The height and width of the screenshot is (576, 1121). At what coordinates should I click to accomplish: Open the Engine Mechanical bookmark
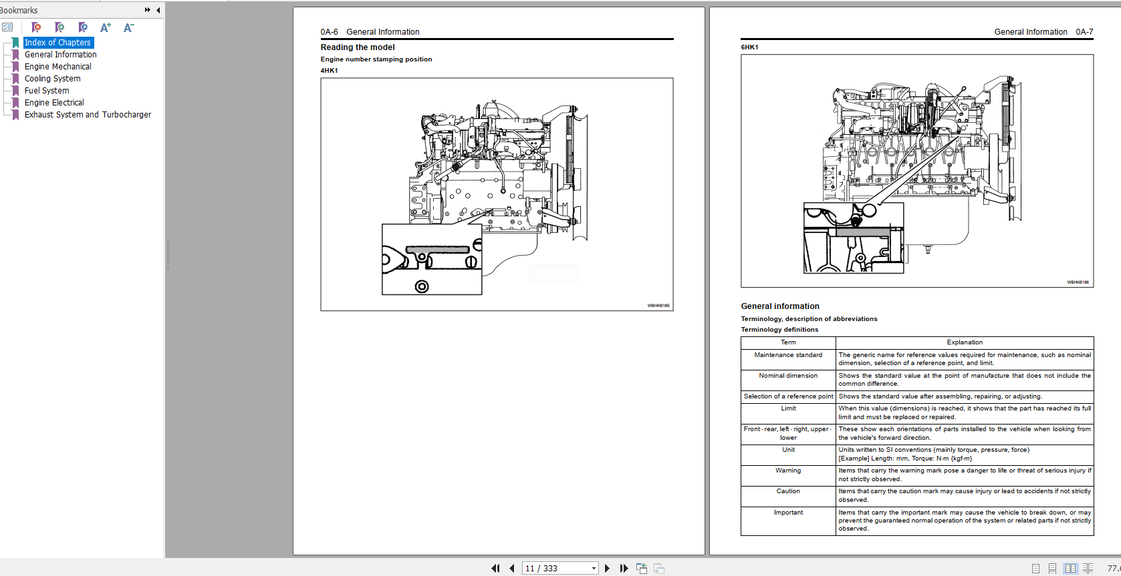pyautogui.click(x=58, y=67)
